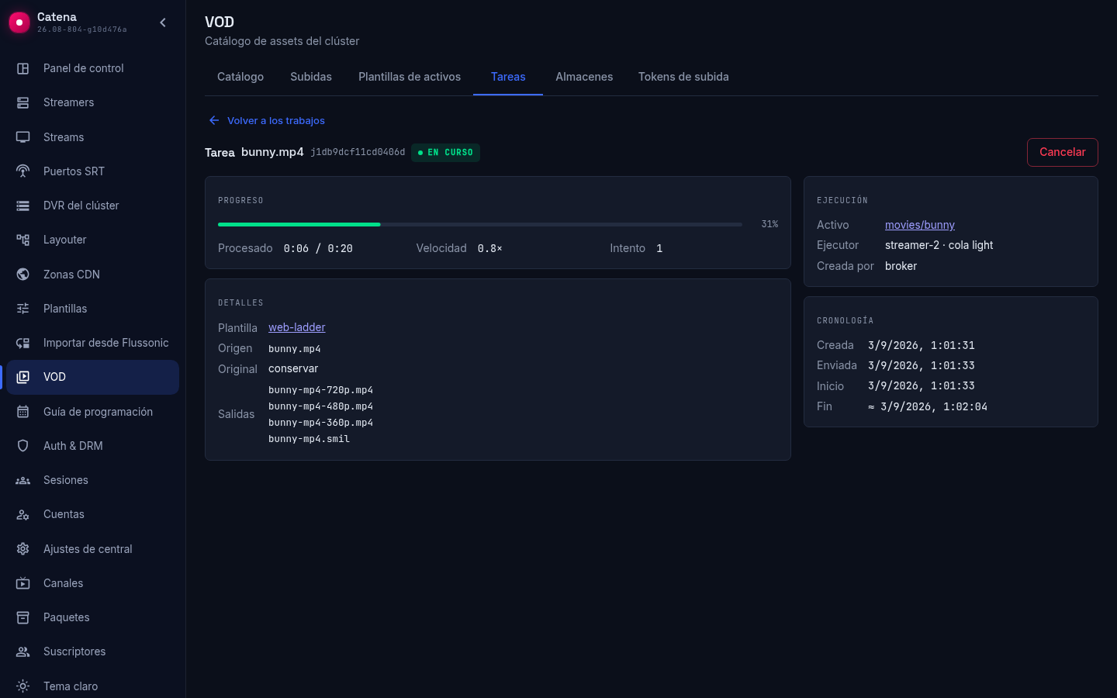Viewport: 1117px width, 698px height.
Task: Click the task ID j1db9dcf11cd0406d
Action: (358, 152)
